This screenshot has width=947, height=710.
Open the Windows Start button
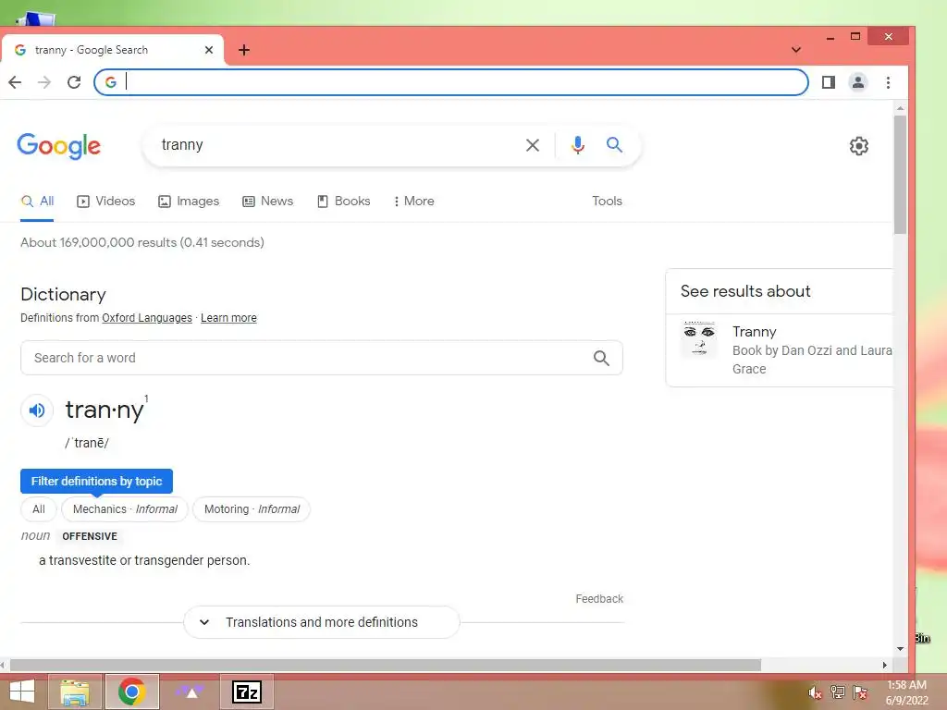coord(22,692)
